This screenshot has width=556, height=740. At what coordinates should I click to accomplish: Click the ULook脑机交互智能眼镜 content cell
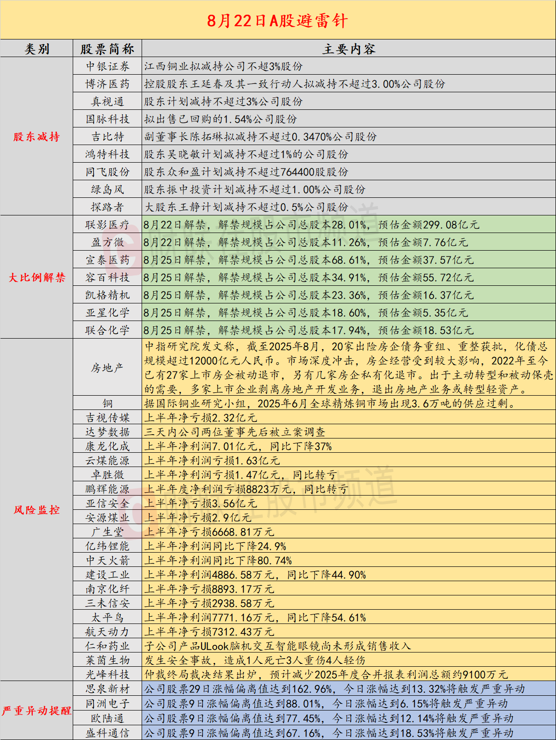349,646
